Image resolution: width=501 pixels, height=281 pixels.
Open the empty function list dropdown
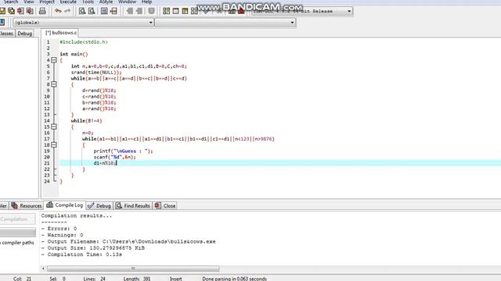coord(225,23)
